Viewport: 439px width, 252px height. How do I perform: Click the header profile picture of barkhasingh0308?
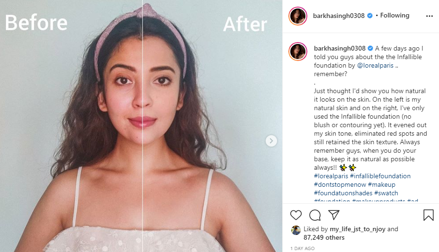[x=298, y=16]
